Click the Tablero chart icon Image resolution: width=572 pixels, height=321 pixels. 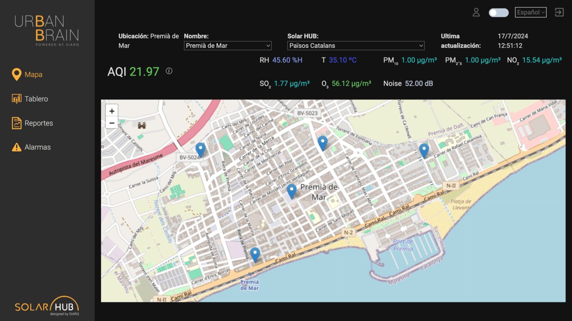click(x=17, y=99)
